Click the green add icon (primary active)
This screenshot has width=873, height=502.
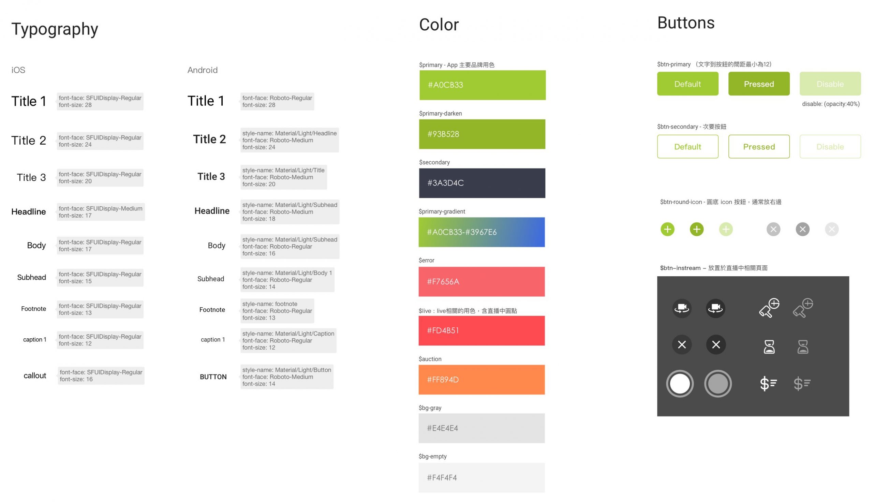(667, 228)
